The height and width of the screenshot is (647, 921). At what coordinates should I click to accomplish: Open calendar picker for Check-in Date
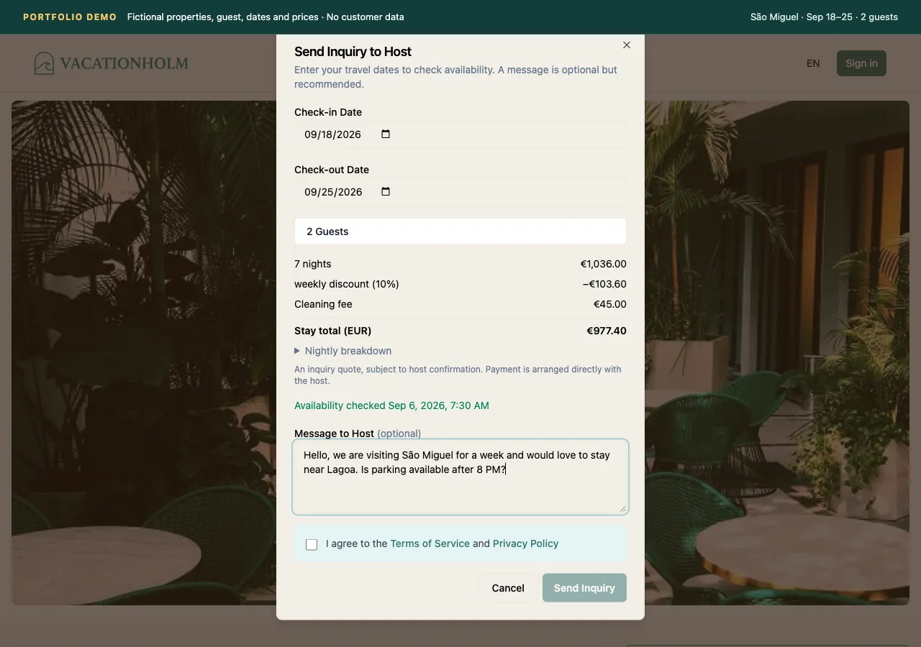[x=386, y=134]
